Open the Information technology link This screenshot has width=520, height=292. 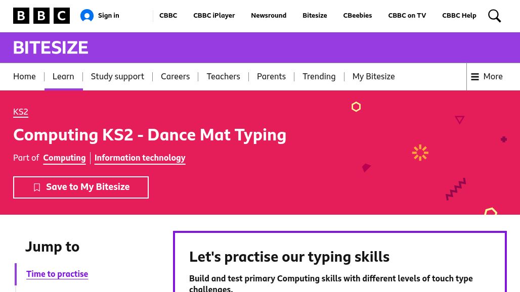point(140,158)
